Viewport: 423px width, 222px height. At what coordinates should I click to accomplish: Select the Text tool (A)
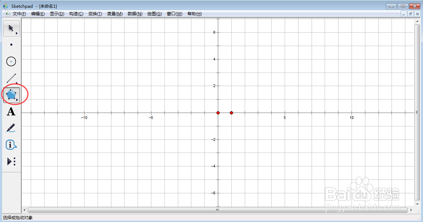click(11, 112)
